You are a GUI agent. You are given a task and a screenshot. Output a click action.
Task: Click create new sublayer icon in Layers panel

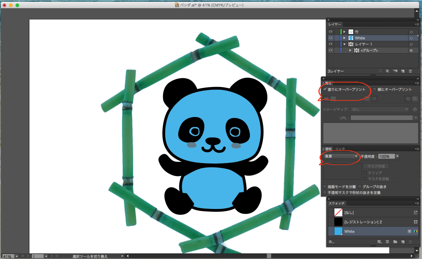pos(395,71)
